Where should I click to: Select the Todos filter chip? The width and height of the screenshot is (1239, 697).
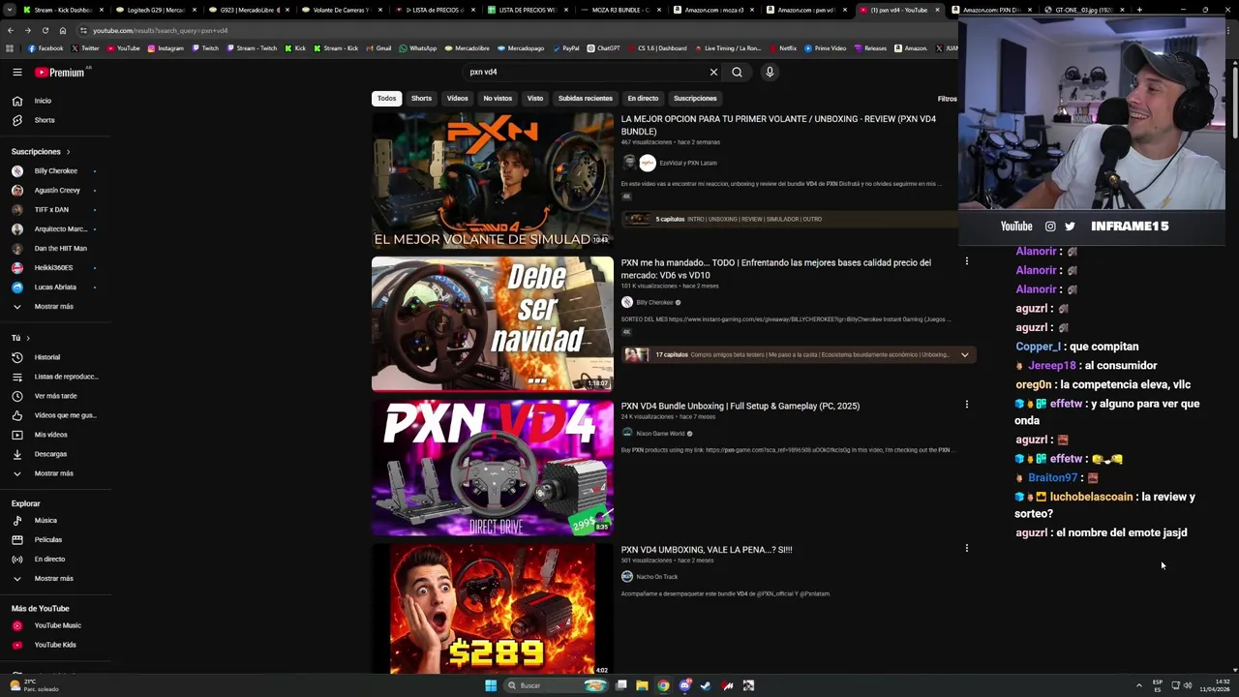[386, 99]
